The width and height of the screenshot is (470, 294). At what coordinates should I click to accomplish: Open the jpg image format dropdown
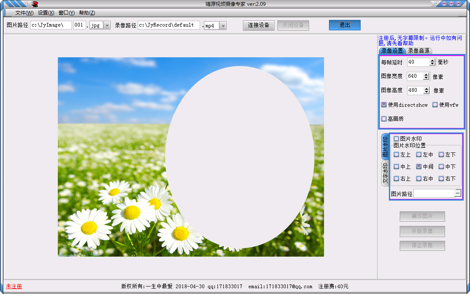pyautogui.click(x=107, y=25)
